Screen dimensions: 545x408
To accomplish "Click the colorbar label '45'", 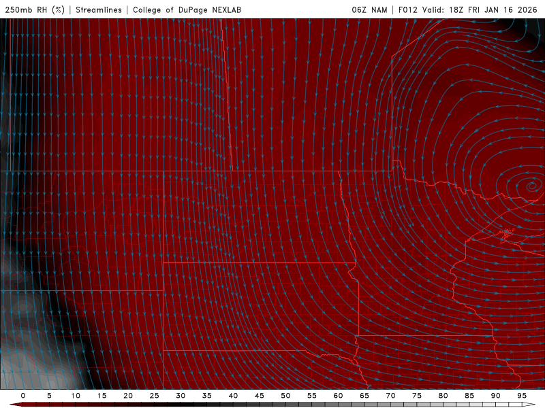I will [260, 396].
